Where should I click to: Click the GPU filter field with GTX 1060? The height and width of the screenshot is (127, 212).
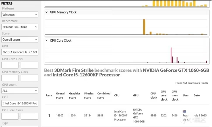[20, 52]
